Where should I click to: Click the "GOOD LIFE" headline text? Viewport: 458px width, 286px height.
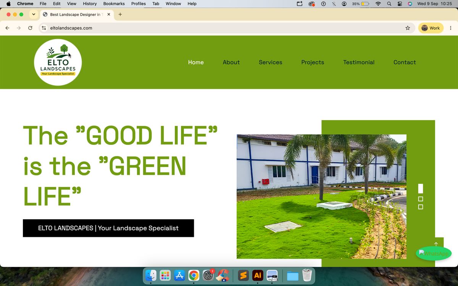(147, 135)
